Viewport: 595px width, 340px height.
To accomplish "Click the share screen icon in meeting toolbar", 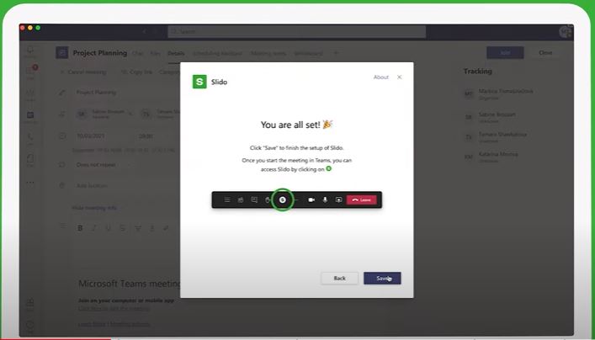I will (338, 199).
